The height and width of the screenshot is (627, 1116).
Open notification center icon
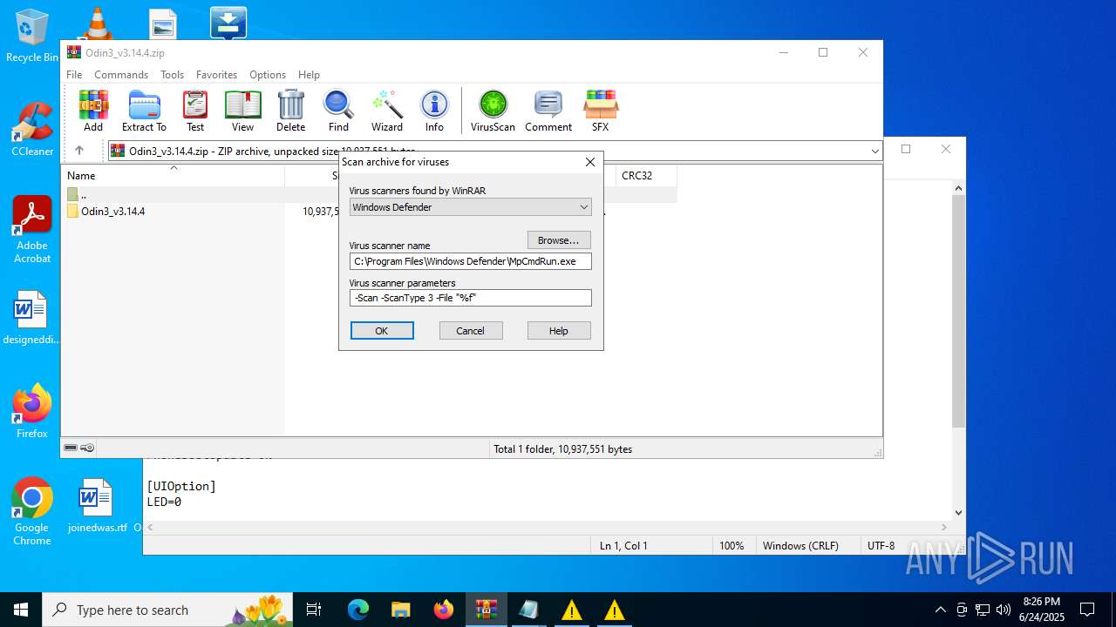[1087, 610]
